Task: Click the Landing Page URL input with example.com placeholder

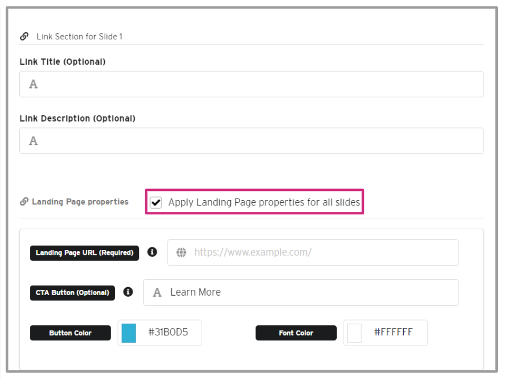Action: (319, 253)
